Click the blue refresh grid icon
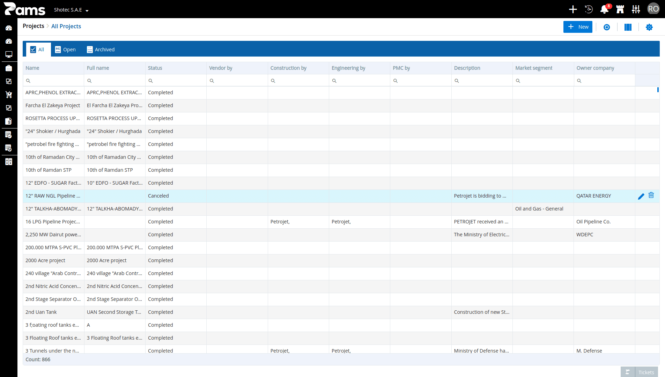Image resolution: width=665 pixels, height=377 pixels. click(607, 27)
